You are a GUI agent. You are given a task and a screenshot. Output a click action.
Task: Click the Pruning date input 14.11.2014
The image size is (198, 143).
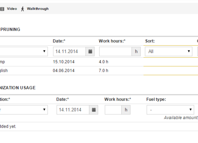click(69, 51)
